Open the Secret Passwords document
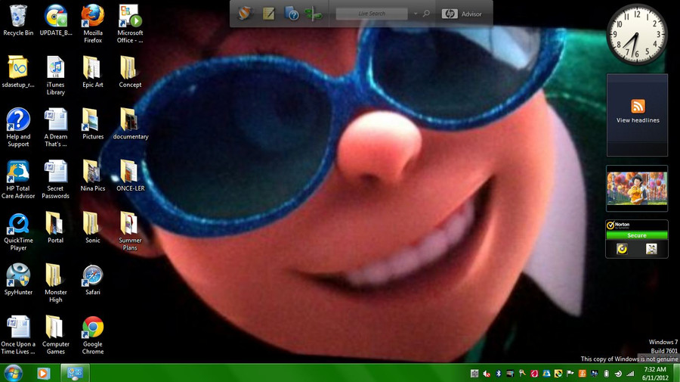Viewport: 680px width, 382px height. point(55,179)
